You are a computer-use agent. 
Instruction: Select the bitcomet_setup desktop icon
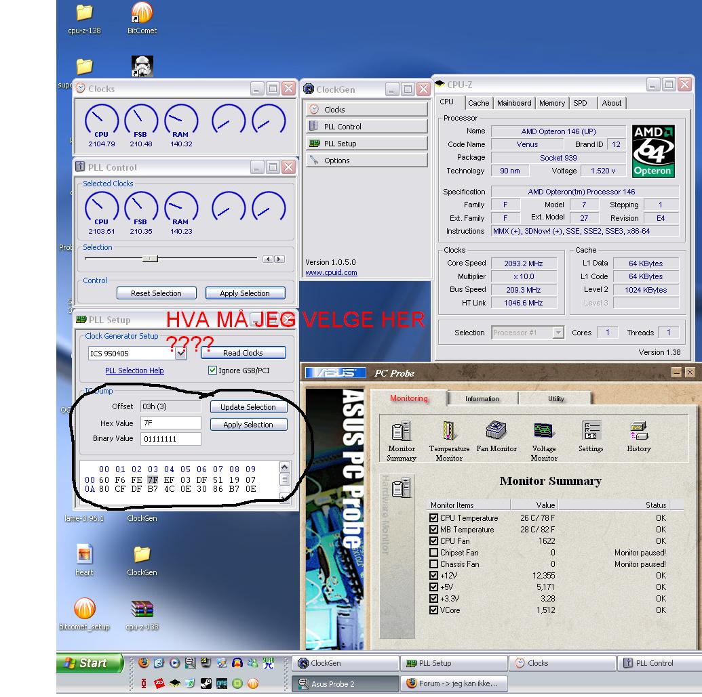pos(84,614)
